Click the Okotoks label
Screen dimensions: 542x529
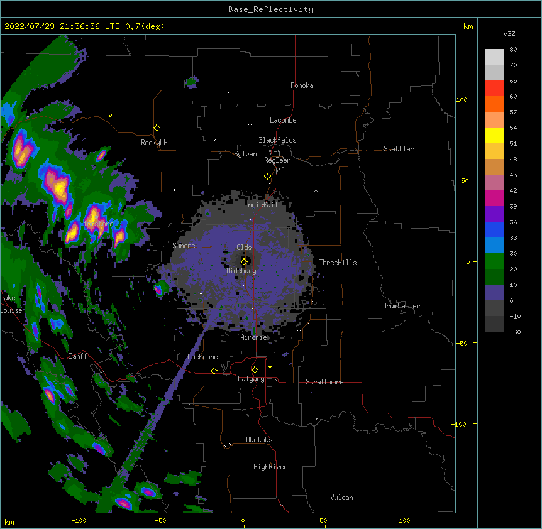pos(259,440)
